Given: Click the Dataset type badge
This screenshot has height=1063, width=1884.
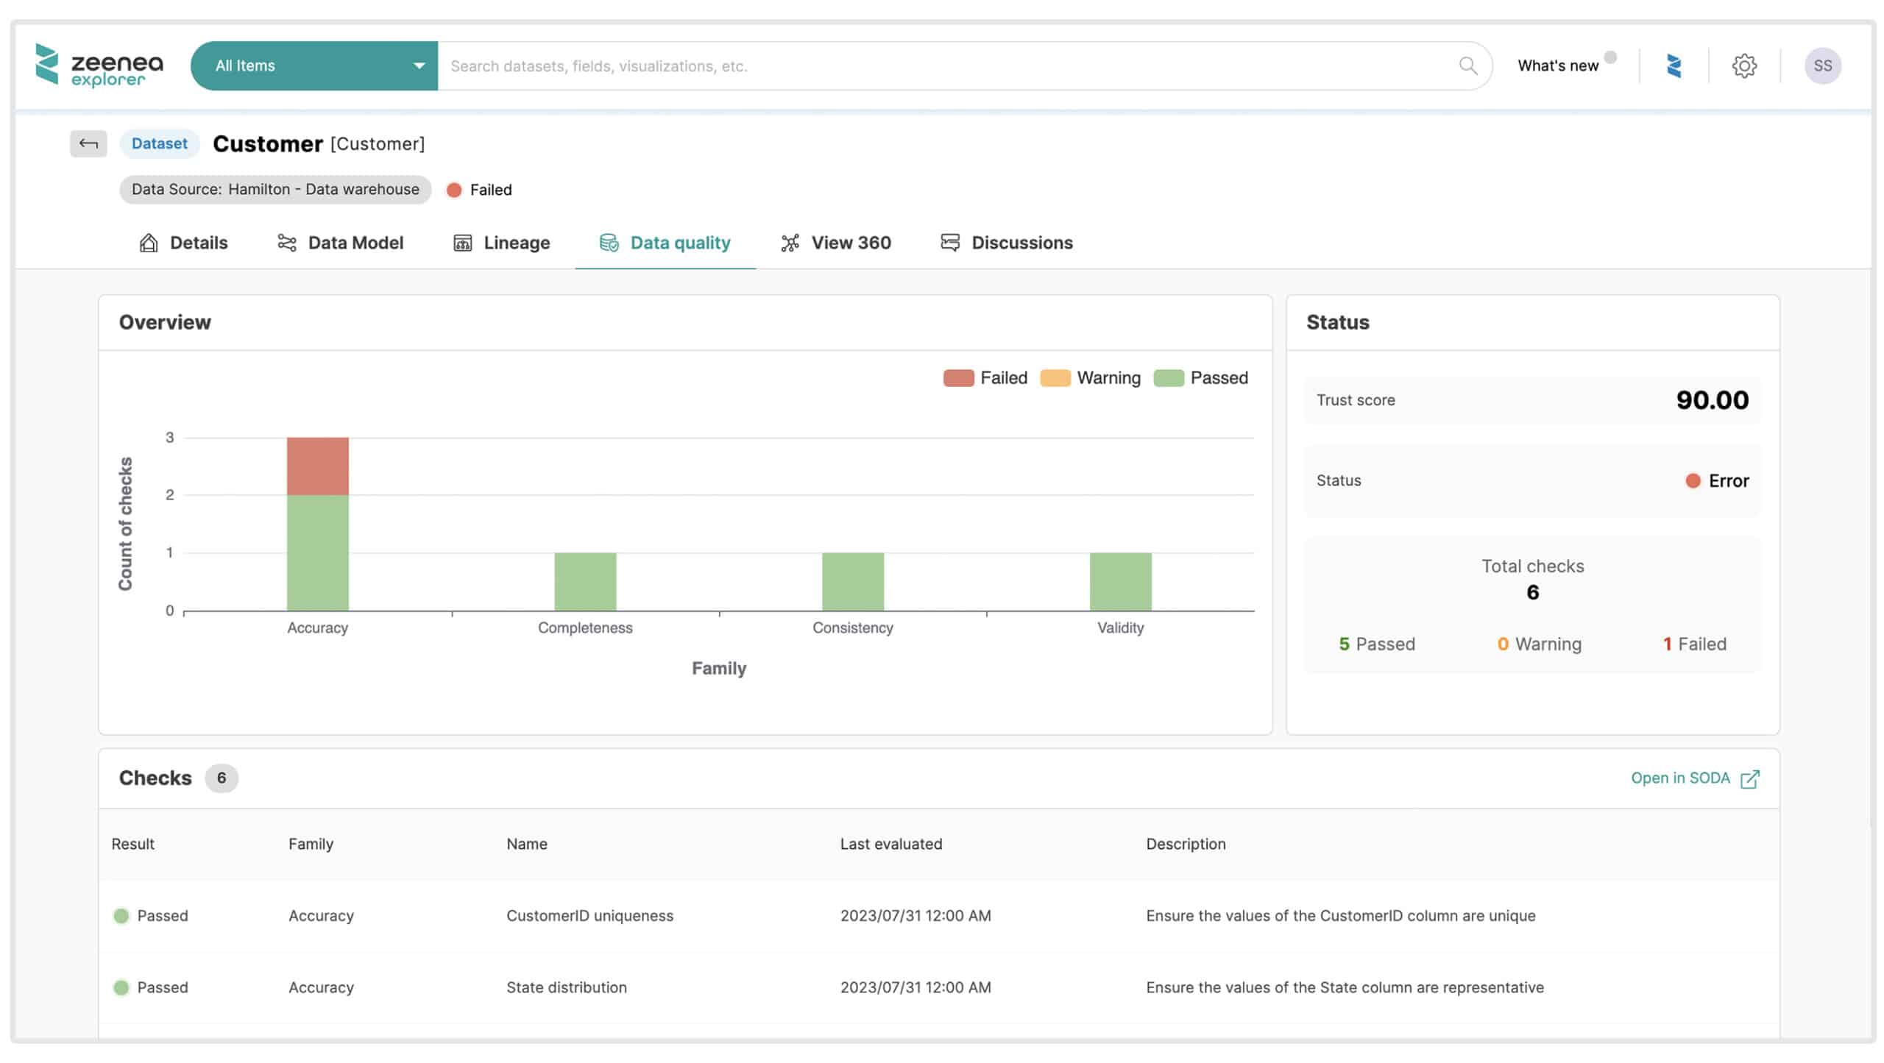Looking at the screenshot, I should pyautogui.click(x=160, y=143).
